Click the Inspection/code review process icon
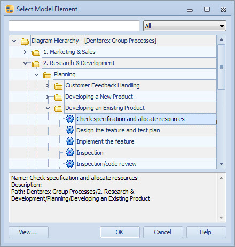Viewport: 235px width, 247px height. point(70,164)
